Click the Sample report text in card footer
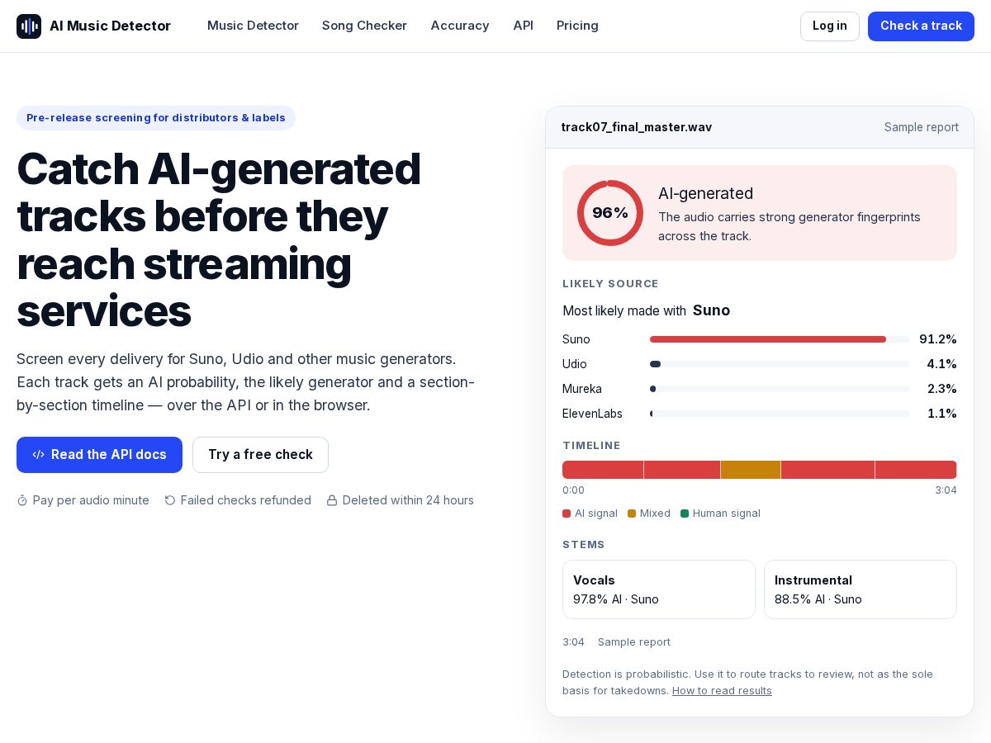This screenshot has height=743, width=991. 634,642
